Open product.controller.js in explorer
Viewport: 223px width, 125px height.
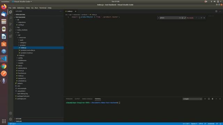click(x=28, y=50)
